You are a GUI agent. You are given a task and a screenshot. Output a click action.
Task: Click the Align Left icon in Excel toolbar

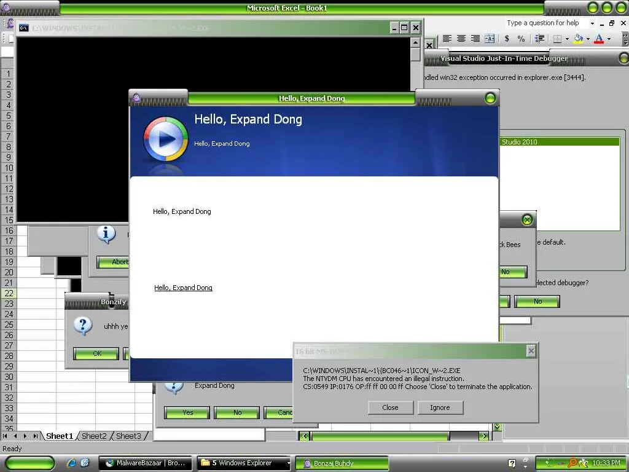tap(447, 39)
